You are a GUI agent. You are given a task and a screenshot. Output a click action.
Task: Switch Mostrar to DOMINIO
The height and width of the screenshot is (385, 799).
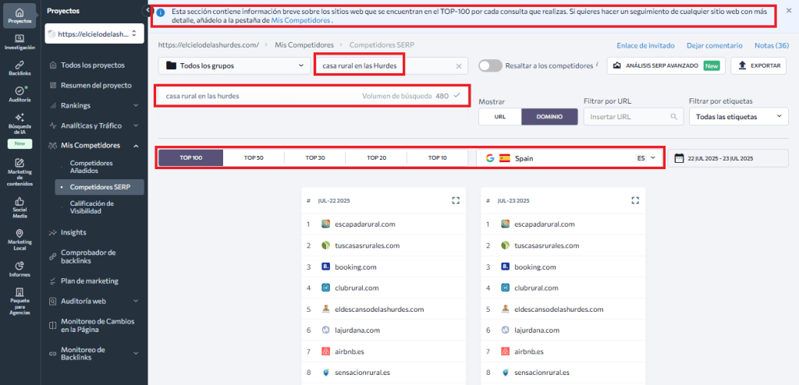pyautogui.click(x=549, y=117)
